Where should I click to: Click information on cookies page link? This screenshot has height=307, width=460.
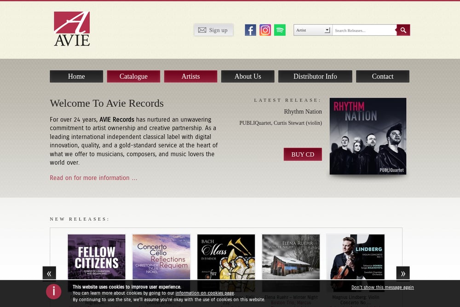pyautogui.click(x=205, y=293)
